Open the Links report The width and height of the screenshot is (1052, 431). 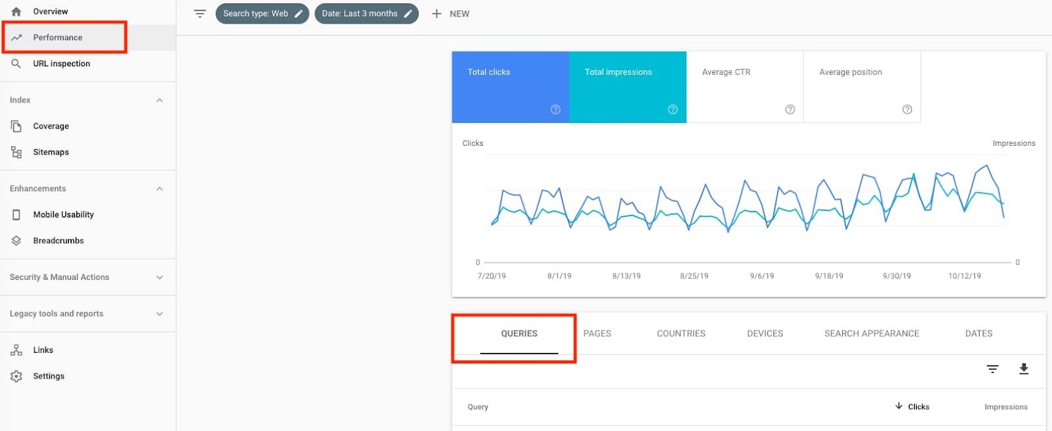point(43,350)
